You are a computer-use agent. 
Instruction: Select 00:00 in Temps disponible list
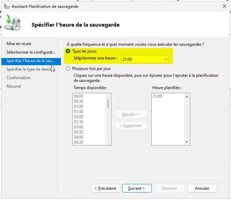point(79,96)
